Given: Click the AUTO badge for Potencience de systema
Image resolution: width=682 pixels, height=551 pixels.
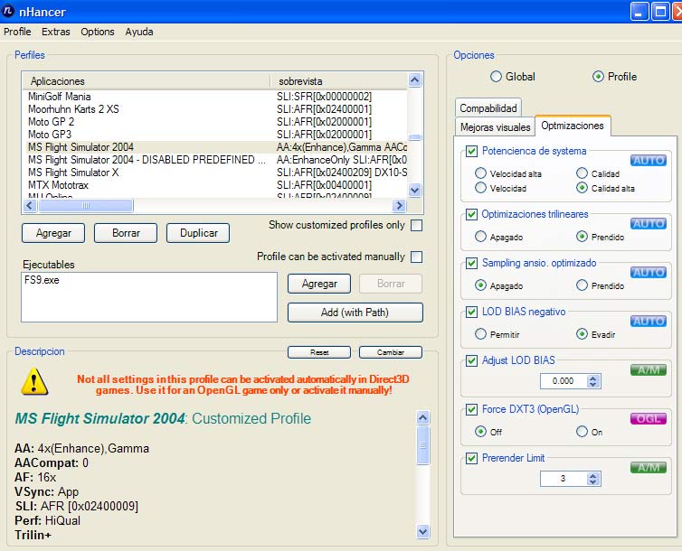Looking at the screenshot, I should tap(648, 160).
